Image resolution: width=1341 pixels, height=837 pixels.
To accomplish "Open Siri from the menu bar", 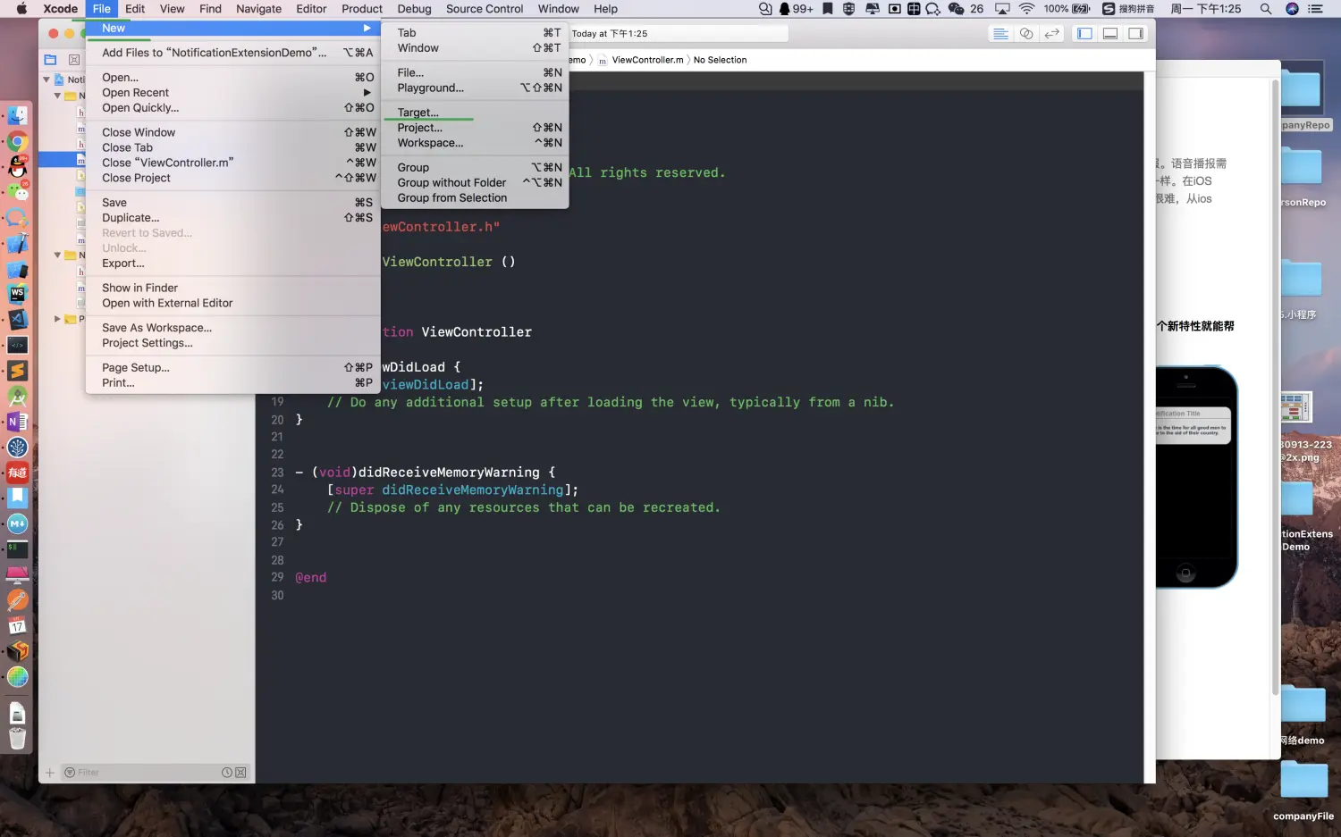I will tap(1292, 9).
